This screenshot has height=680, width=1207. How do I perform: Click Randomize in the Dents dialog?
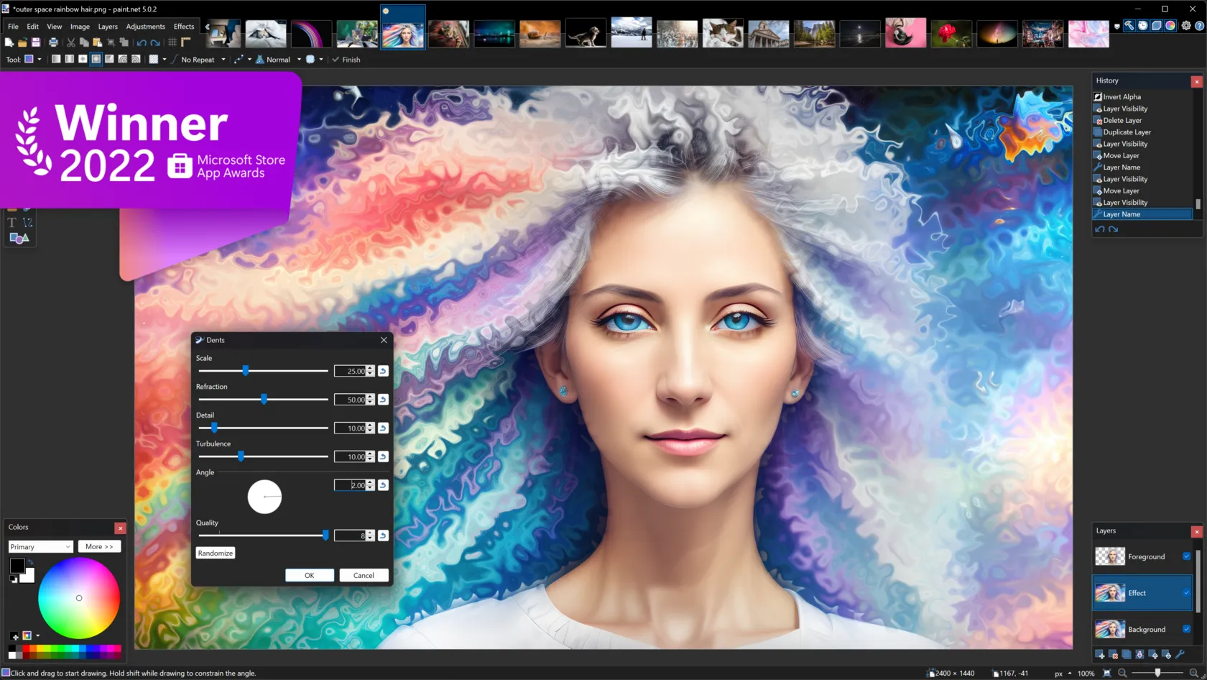215,553
